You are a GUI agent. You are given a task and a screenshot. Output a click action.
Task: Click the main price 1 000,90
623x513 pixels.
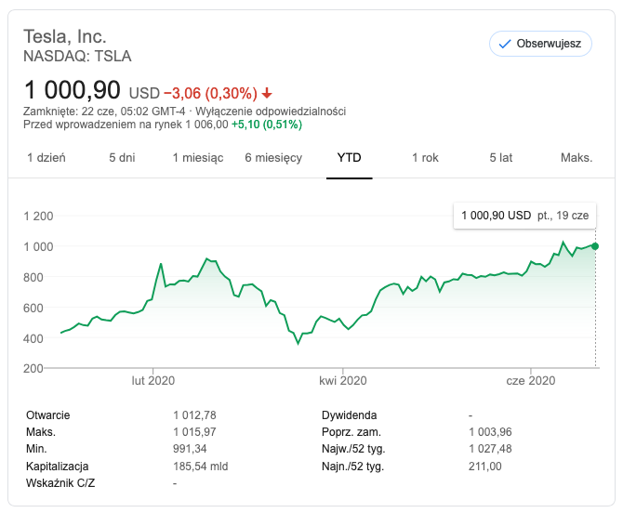[x=72, y=90]
